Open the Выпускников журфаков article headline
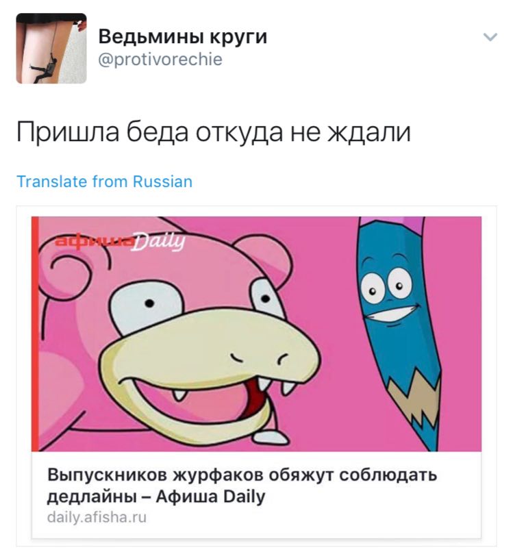Viewport: 513px width, 552px height. click(x=242, y=486)
